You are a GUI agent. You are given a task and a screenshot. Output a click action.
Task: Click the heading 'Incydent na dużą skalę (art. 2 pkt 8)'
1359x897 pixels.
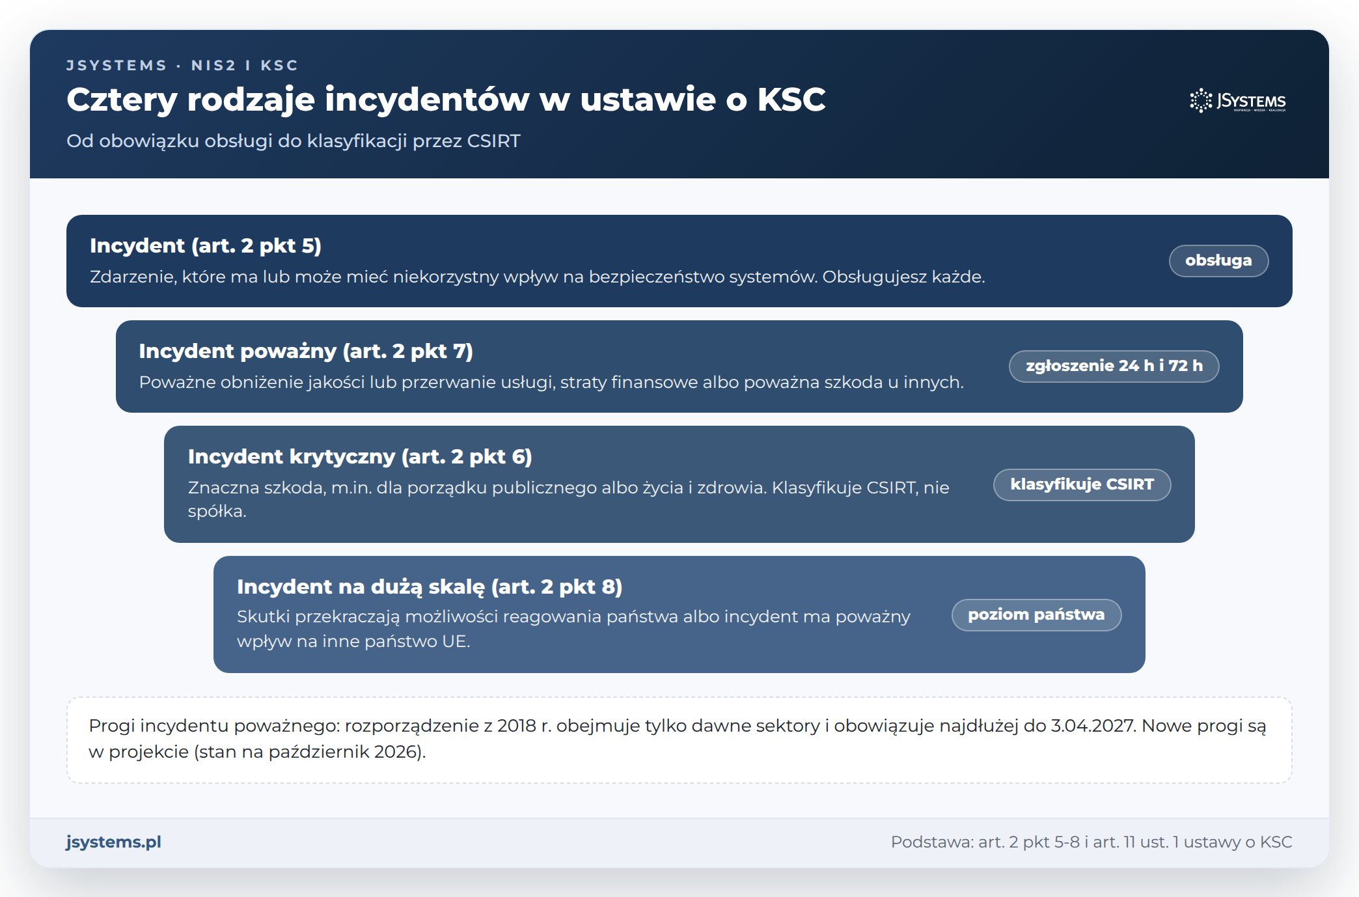430,586
